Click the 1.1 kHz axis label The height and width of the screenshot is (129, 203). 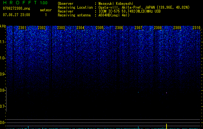click(x=3, y=42)
